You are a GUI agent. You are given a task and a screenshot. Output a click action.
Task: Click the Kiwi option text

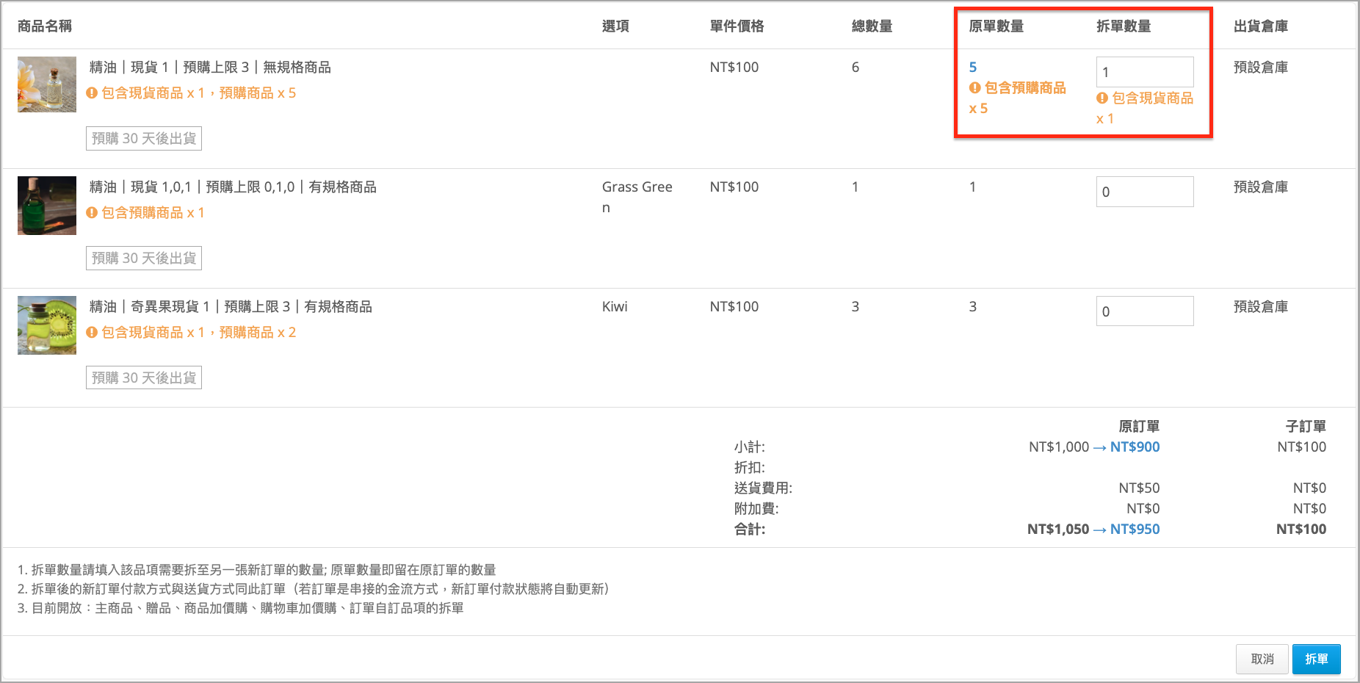[615, 307]
